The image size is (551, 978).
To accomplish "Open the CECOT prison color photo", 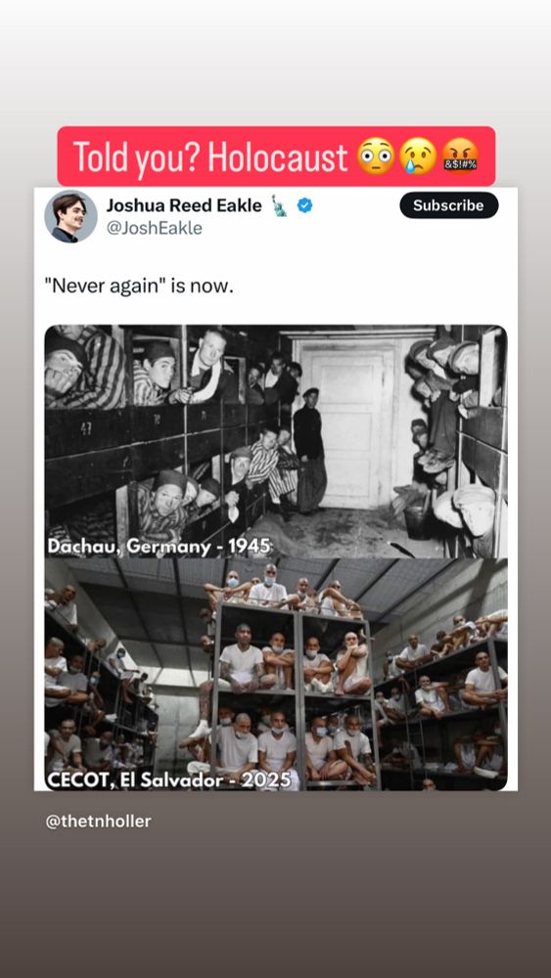I will click(x=276, y=674).
